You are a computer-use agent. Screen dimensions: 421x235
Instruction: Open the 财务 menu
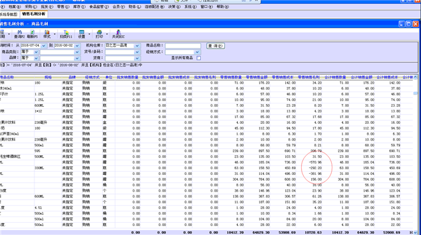tap(135, 7)
